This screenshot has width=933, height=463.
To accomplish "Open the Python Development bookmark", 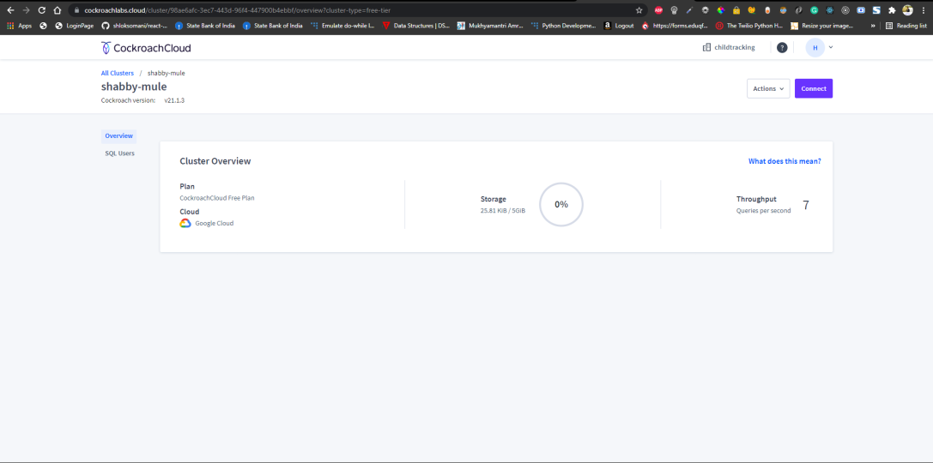I will [563, 26].
